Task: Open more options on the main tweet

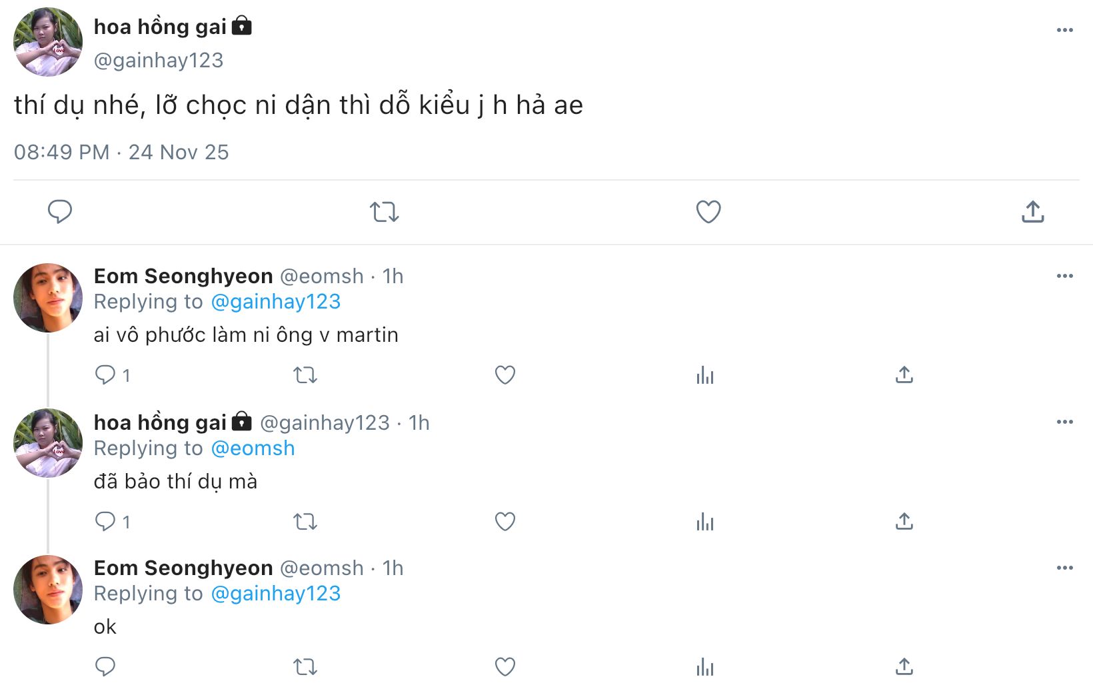Action: pyautogui.click(x=1064, y=30)
